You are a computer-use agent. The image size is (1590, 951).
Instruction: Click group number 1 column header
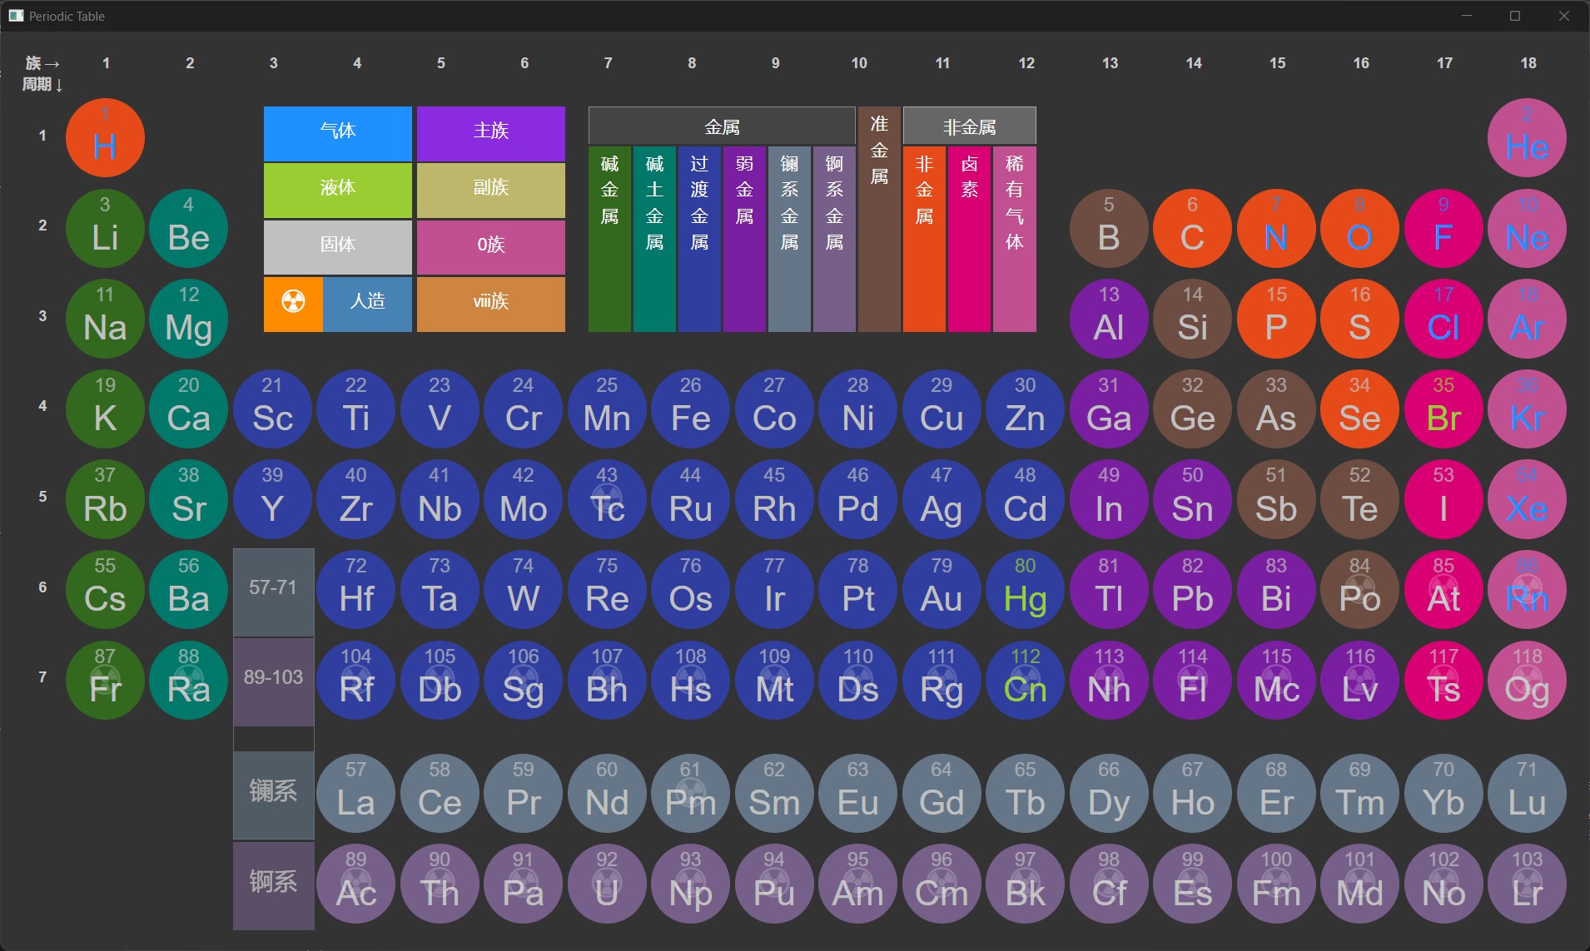tap(106, 63)
